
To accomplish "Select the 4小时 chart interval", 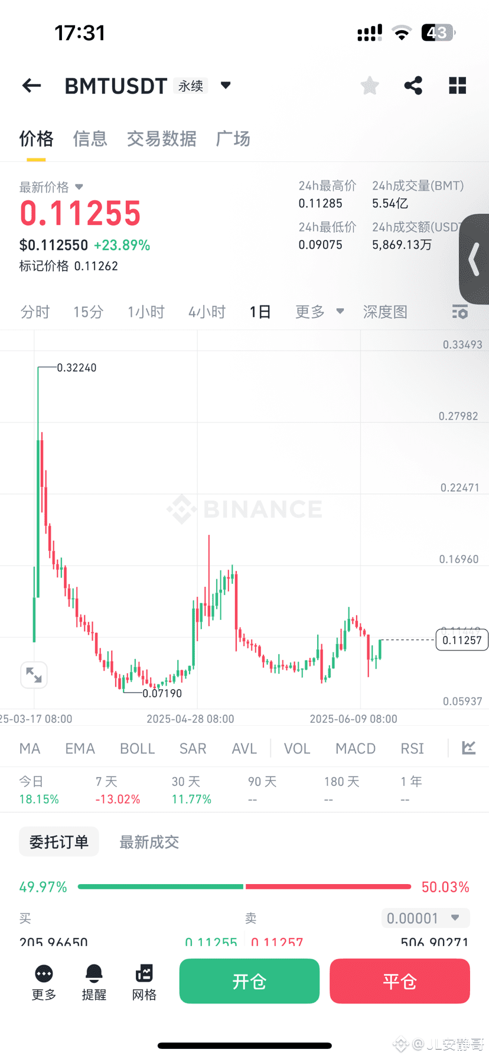I will [207, 311].
